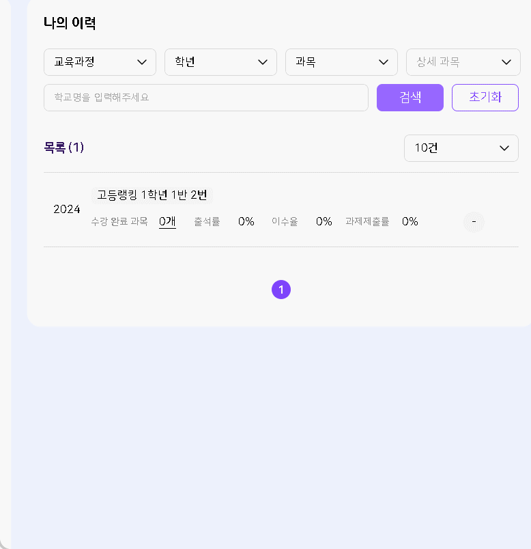
Task: Click the 나의 이력 section title
Action: [69, 23]
